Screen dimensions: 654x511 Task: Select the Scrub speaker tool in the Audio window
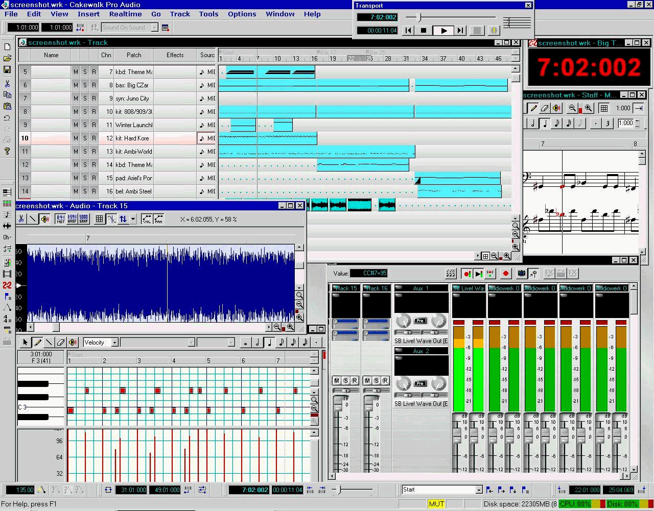pyautogui.click(x=45, y=219)
